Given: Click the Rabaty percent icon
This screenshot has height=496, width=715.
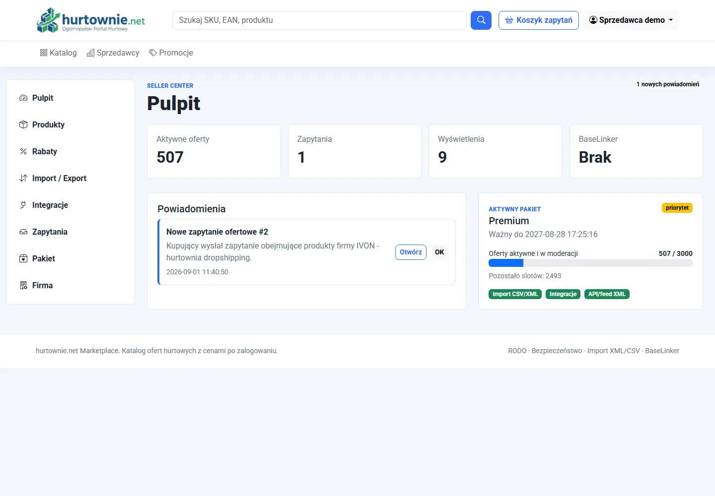Looking at the screenshot, I should pyautogui.click(x=23, y=151).
